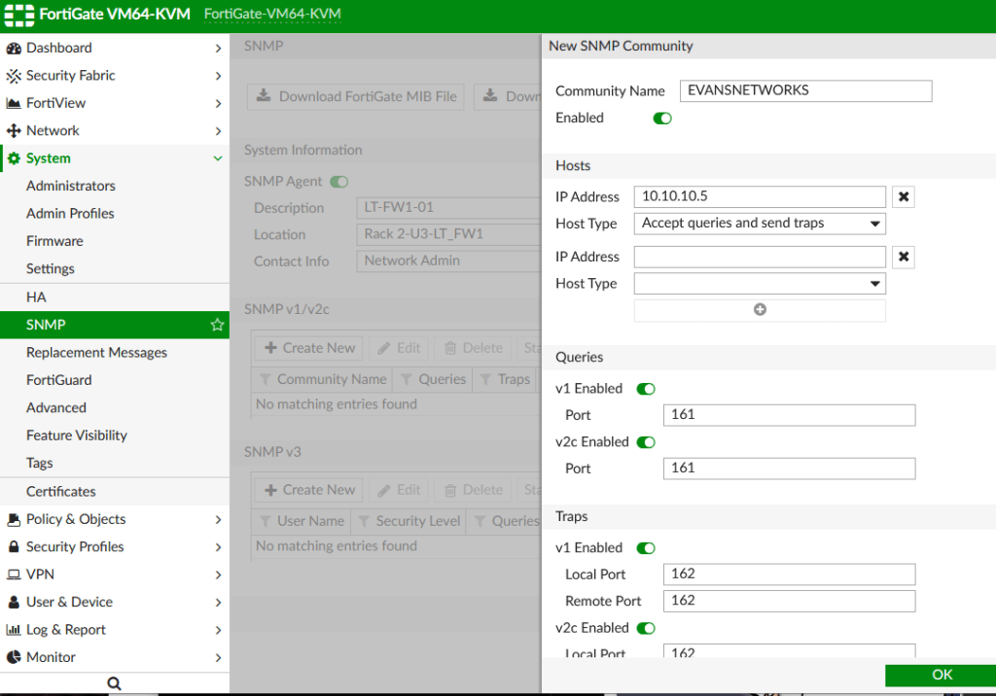996x696 pixels.
Task: Click filter icon on Queries column in SNMP v1/v2c
Action: click(407, 380)
